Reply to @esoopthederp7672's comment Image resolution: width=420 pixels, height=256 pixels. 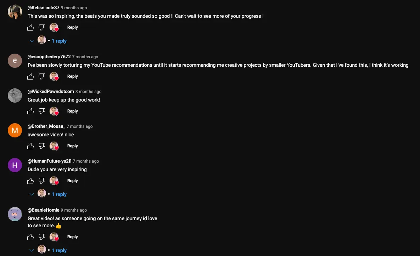pos(72,76)
